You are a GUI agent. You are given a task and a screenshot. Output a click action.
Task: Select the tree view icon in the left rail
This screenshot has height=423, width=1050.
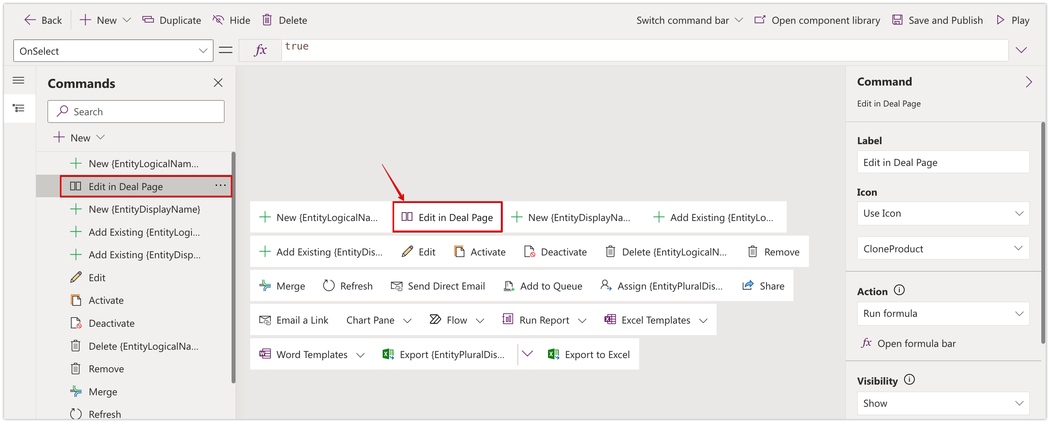pos(18,108)
